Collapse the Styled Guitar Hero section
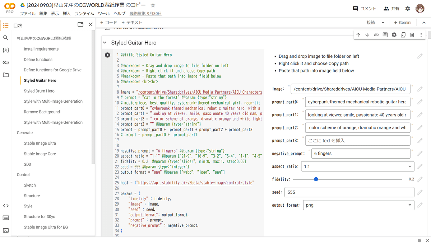 [x=105, y=43]
